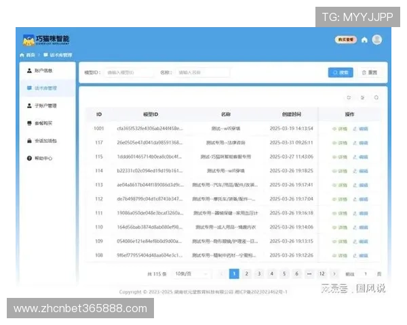This screenshot has width=407, height=325.
Task: Click the circular refresh icon above the table
Action: (x=376, y=97)
